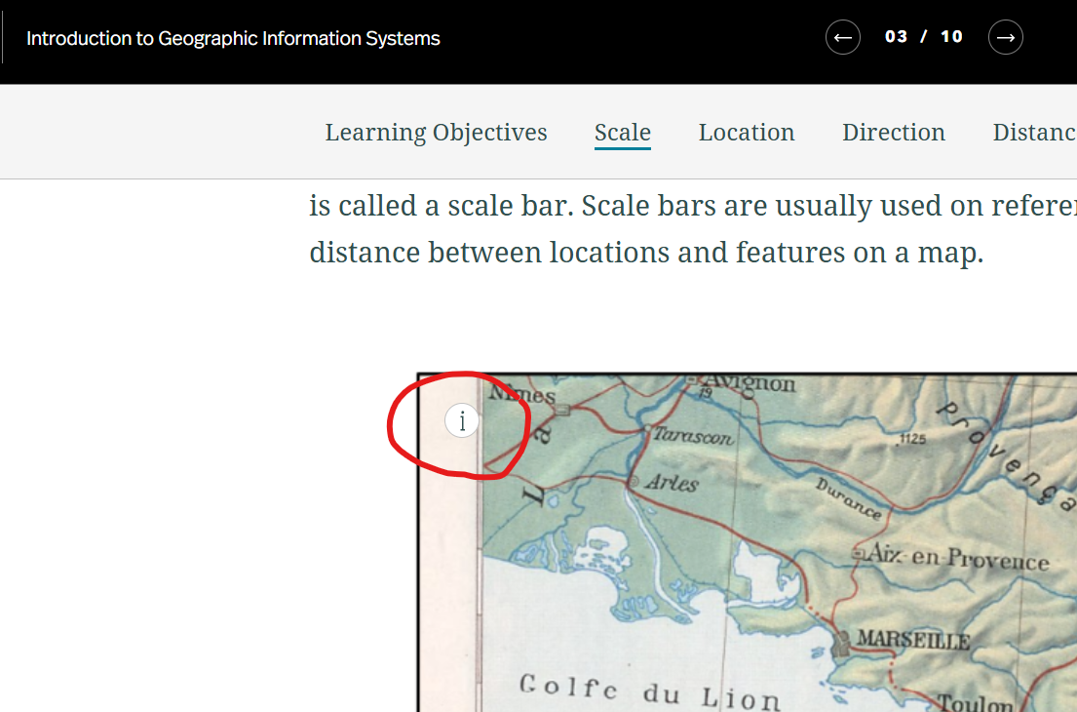Viewport: 1077px width, 712px height.
Task: Click the 03 / 10 page counter
Action: pos(924,36)
